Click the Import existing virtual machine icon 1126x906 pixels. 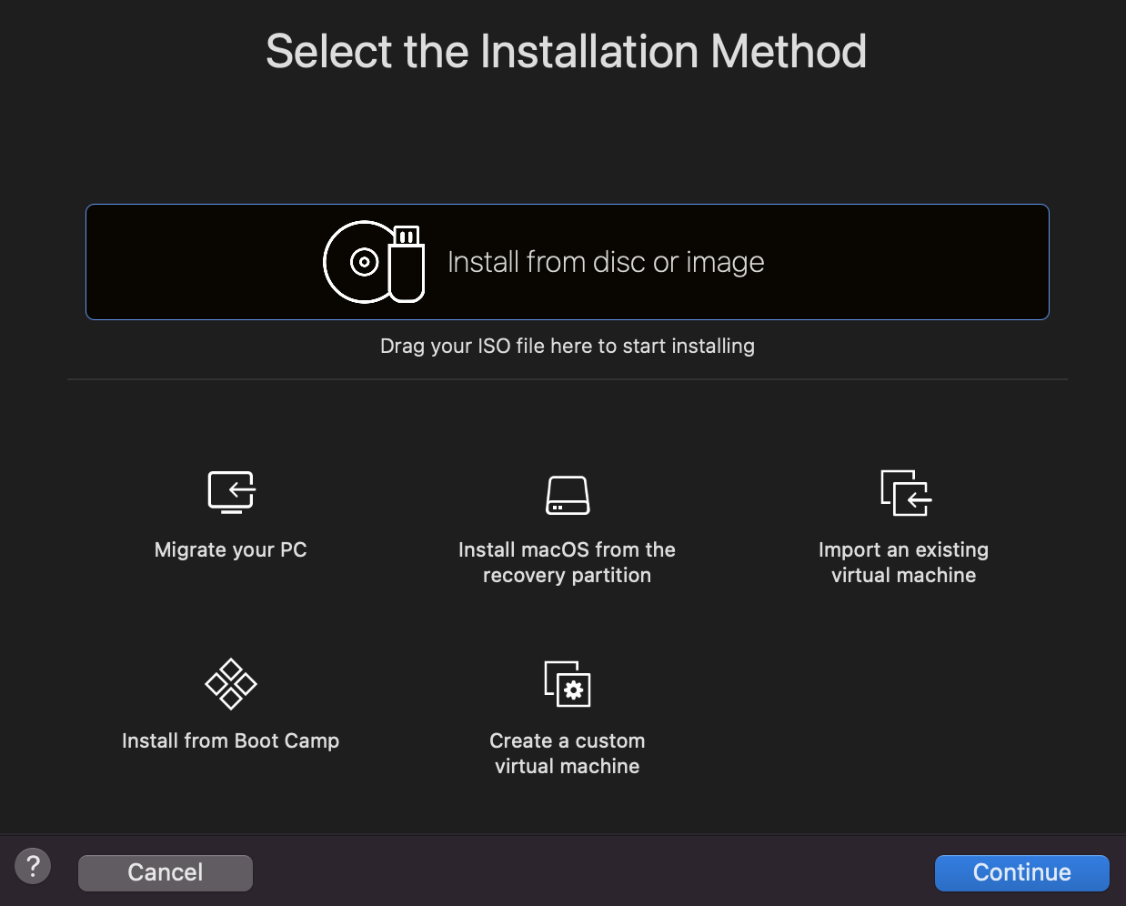tap(906, 493)
